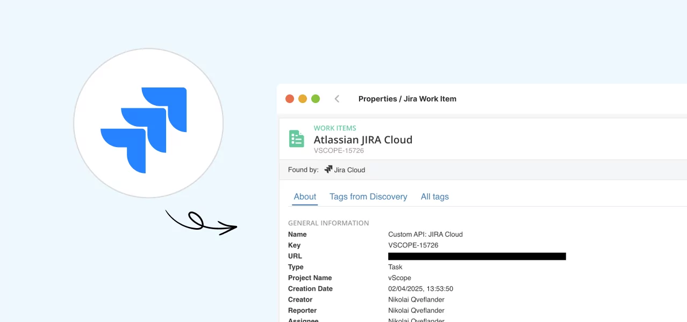Click the WORK ITEMS category label
This screenshot has width=687, height=322.
pos(335,128)
